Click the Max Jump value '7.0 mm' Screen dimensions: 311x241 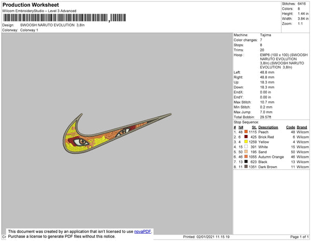[266, 112]
